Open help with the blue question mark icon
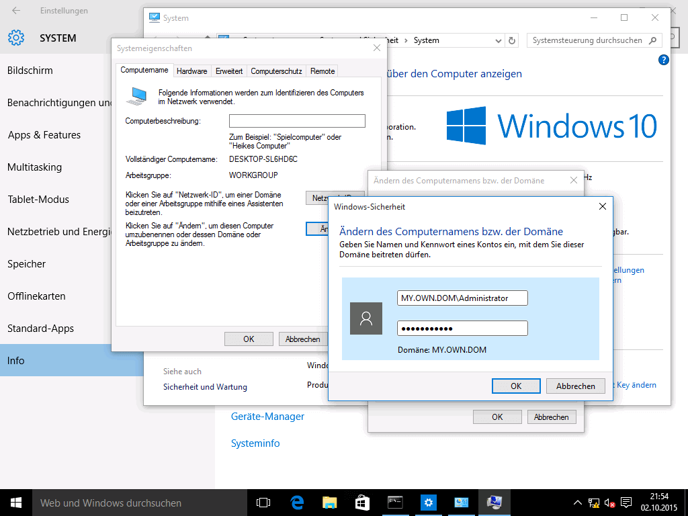 [663, 60]
